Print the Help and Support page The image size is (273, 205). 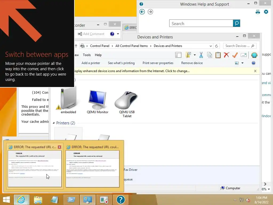pyautogui.click(x=258, y=12)
